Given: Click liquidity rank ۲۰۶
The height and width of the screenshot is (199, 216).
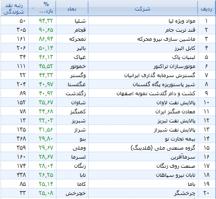Looking at the screenshot, I should coord(21,48).
